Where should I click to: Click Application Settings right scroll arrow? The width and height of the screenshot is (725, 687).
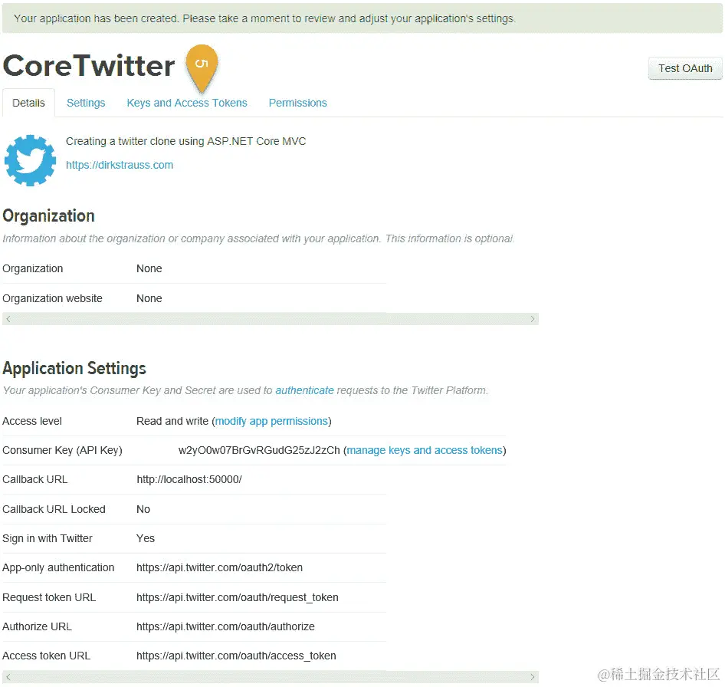click(532, 677)
